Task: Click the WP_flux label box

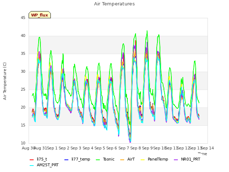Action: (40, 15)
